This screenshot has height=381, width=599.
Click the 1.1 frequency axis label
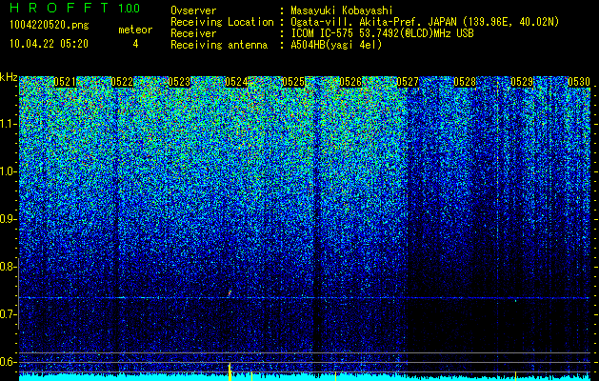pos(8,124)
